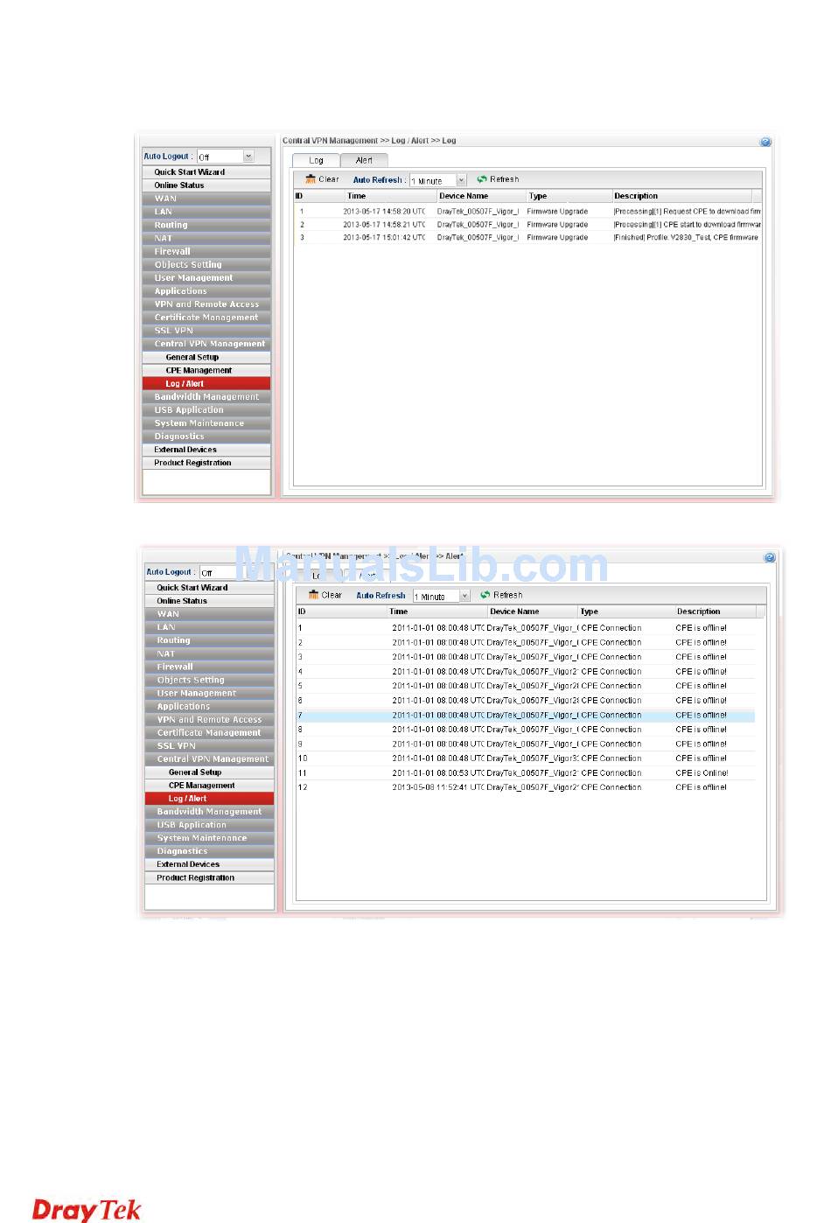Image resolution: width=831 pixels, height=1223 pixels.
Task: Open Quick Start Wizard in the Alert screenshot
Action: coord(209,588)
